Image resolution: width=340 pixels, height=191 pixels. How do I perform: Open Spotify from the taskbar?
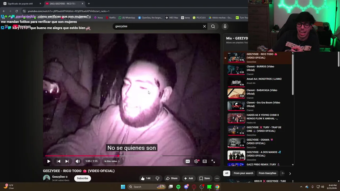[178, 187]
